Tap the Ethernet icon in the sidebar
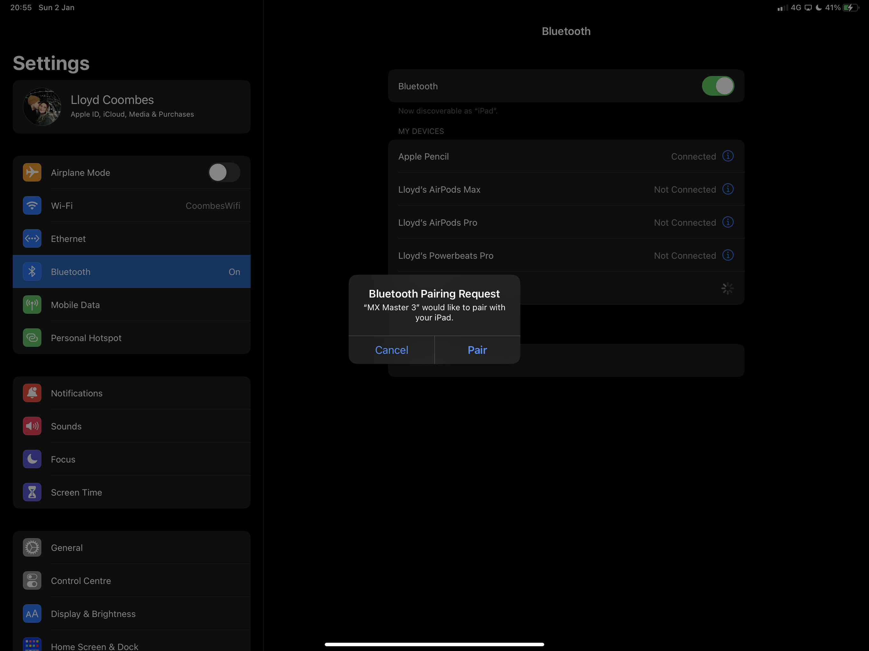The image size is (869, 651). pos(32,238)
